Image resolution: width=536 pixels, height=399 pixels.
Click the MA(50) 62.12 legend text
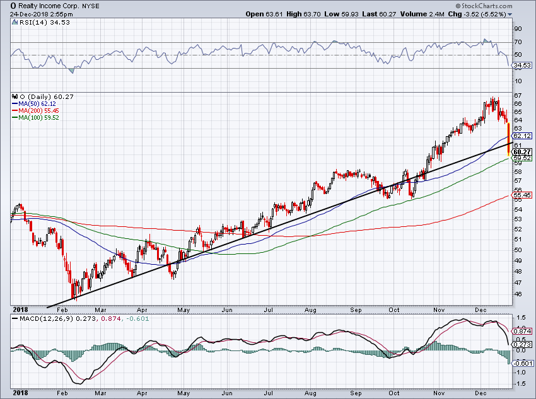pyautogui.click(x=37, y=103)
